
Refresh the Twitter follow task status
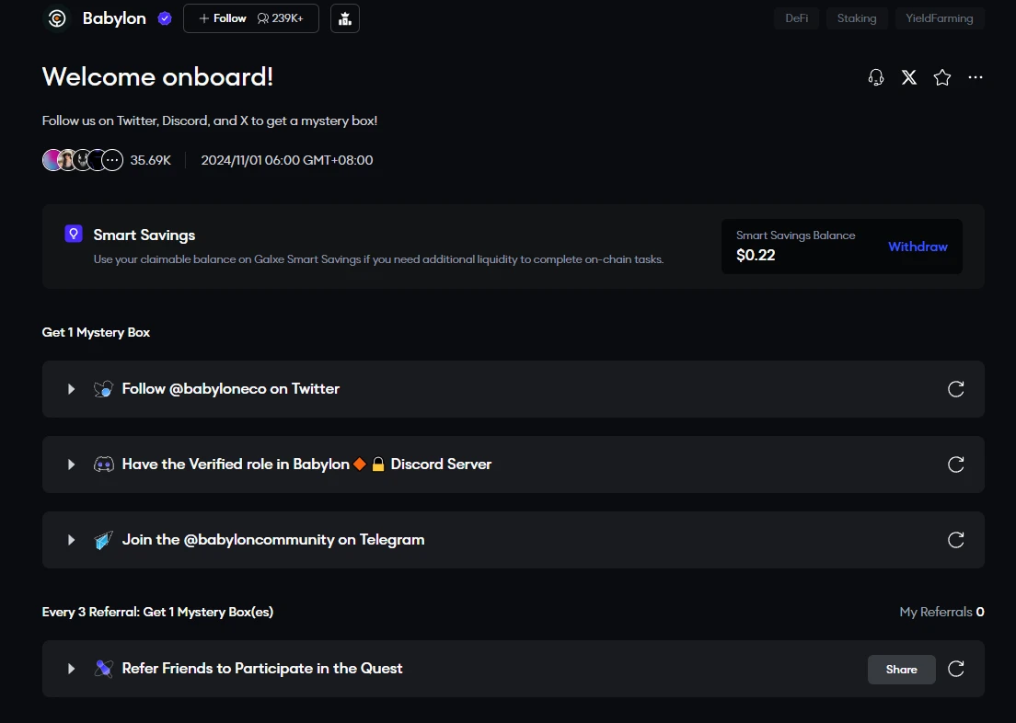956,389
